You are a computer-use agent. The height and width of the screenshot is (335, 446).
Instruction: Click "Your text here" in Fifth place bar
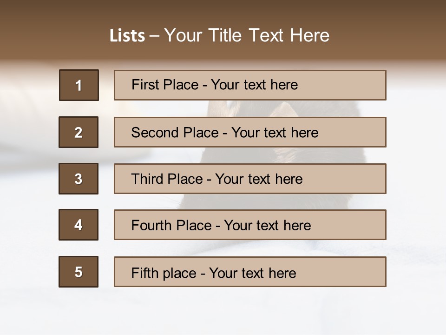252,273
